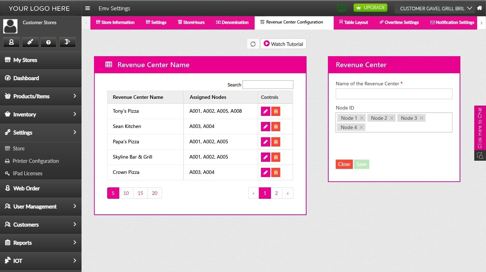The width and height of the screenshot is (486, 272).
Task: Open the Dashboard page
Action: 41,78
